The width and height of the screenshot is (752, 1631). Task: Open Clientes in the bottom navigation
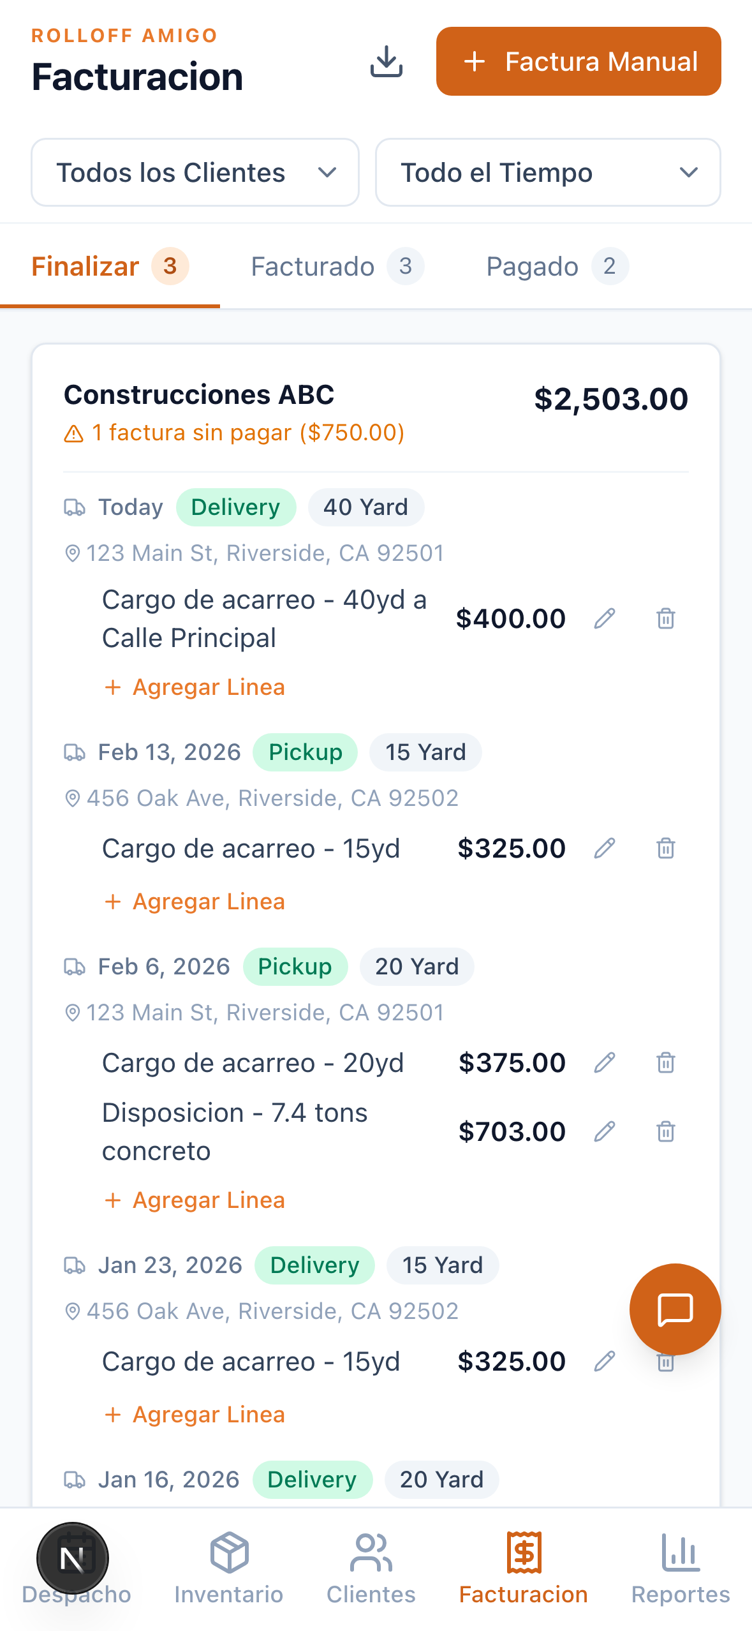coord(371,1567)
